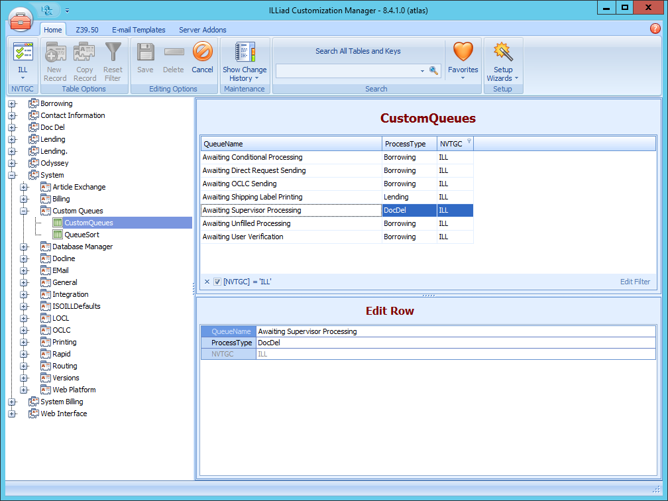Uncheck the [NVTGC] = 'ILL' filter checkbox
Image resolution: width=668 pixels, height=501 pixels.
(217, 282)
